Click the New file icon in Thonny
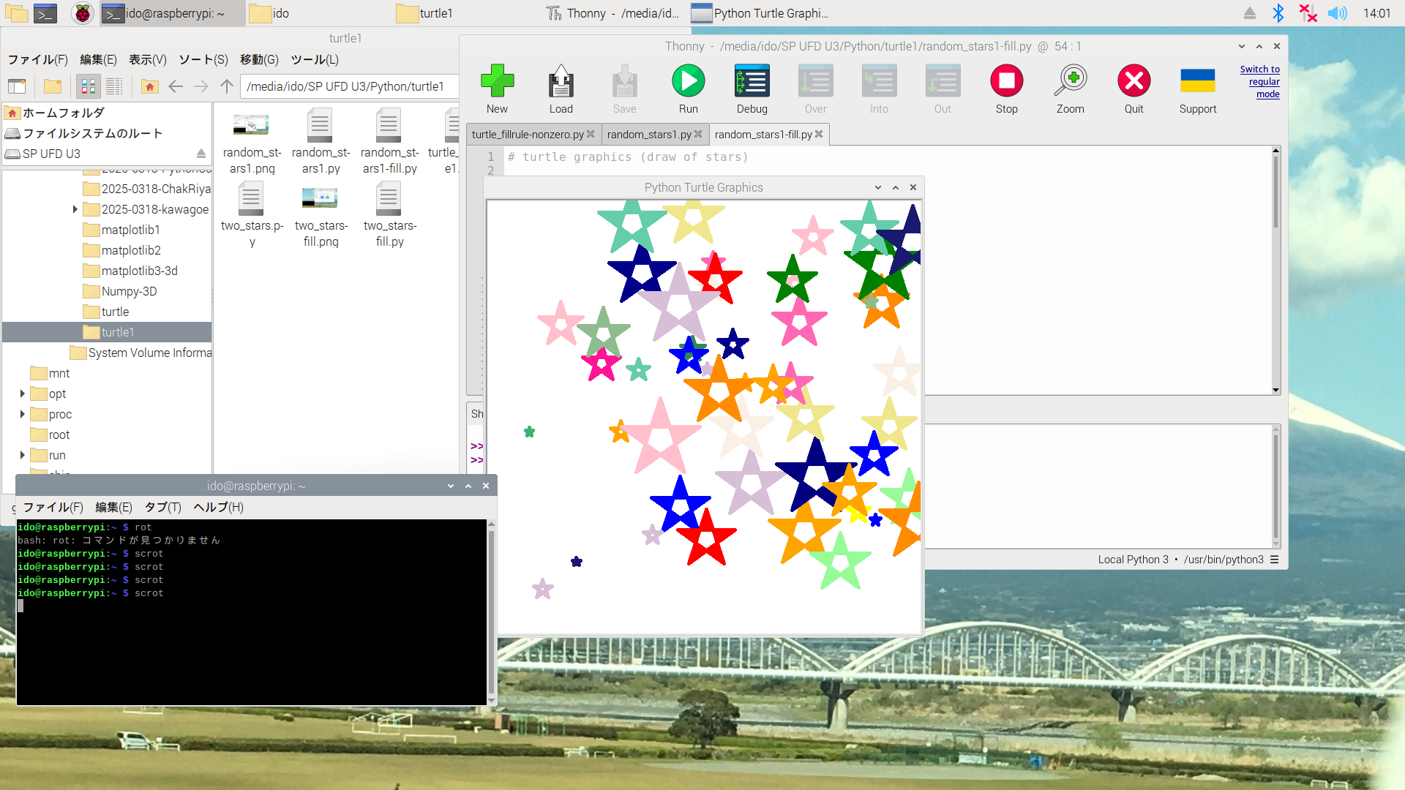 [497, 81]
